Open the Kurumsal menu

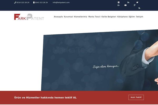[68, 17]
